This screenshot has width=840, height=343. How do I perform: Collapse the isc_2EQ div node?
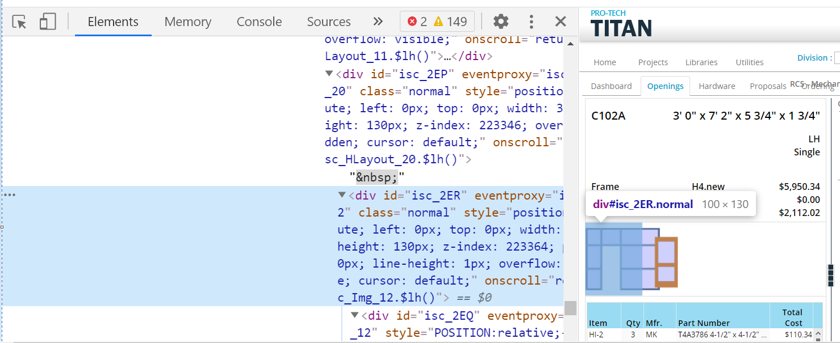pyautogui.click(x=354, y=315)
